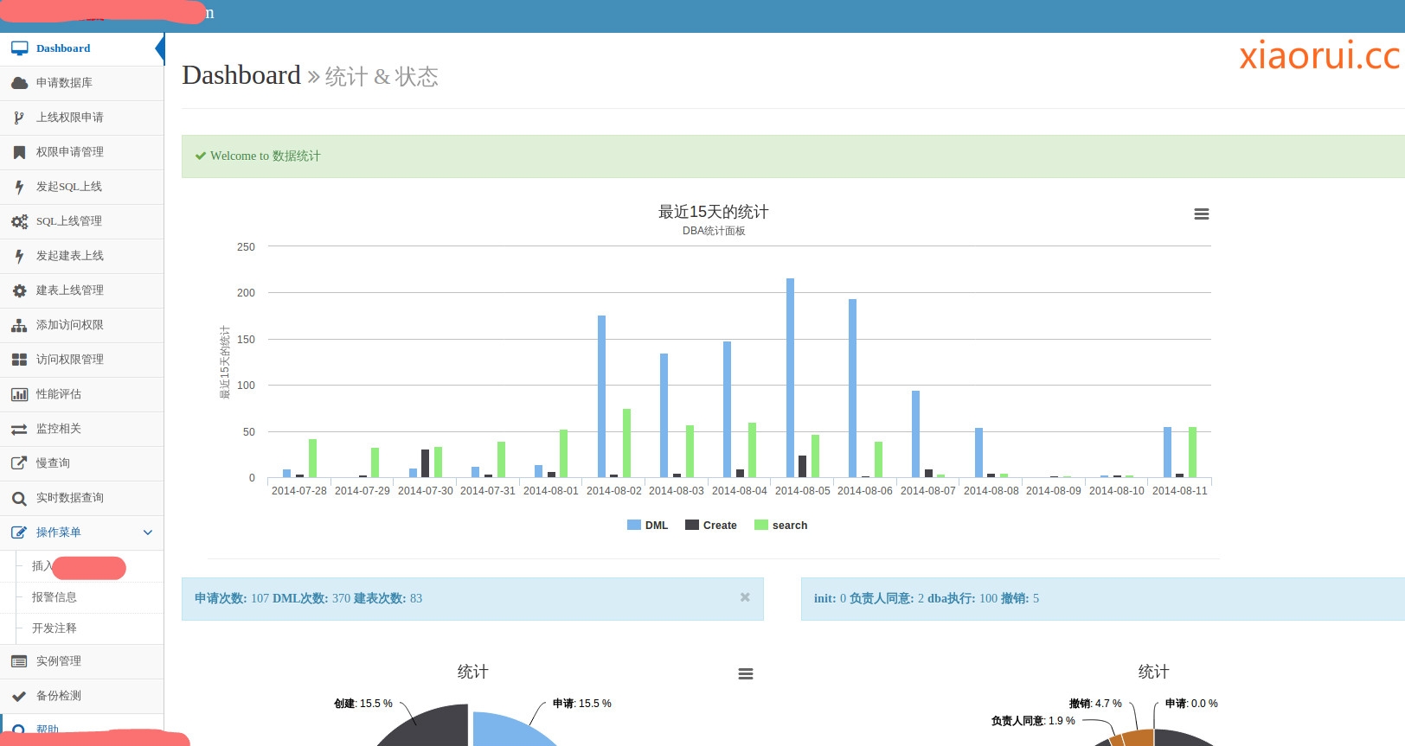Click the edit icon beside 操作菜单
Image resolution: width=1405 pixels, height=746 pixels.
tap(19, 532)
